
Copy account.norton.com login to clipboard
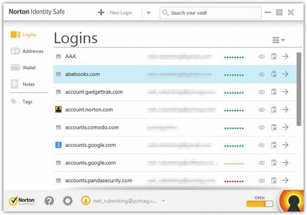click(274, 109)
